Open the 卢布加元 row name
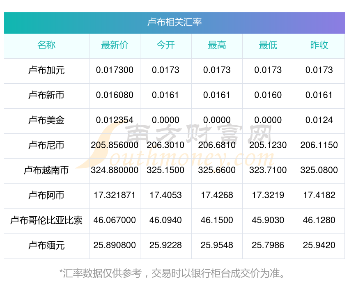The height and width of the screenshot is (286, 349). pos(46,71)
